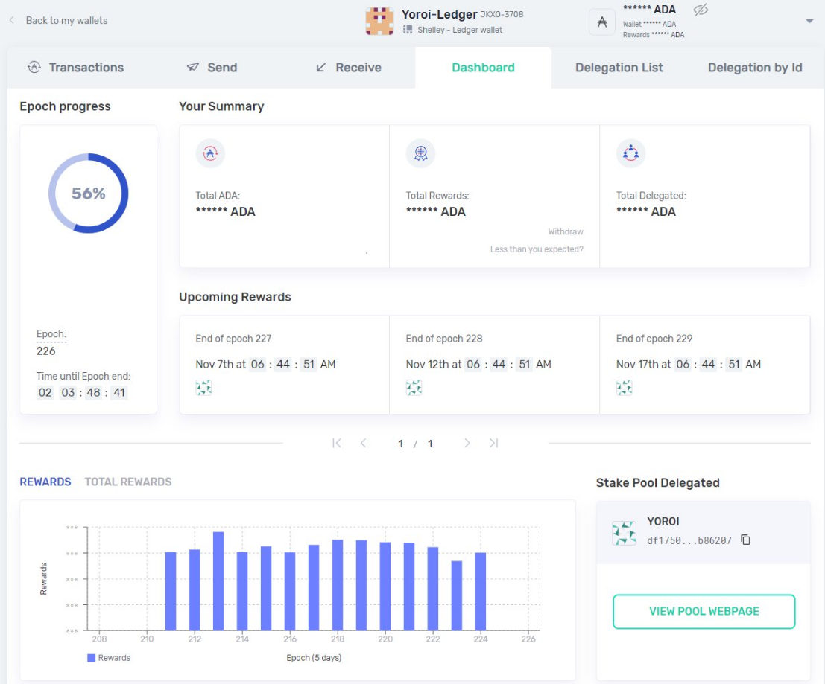Jump to first rewards page

pyautogui.click(x=337, y=443)
